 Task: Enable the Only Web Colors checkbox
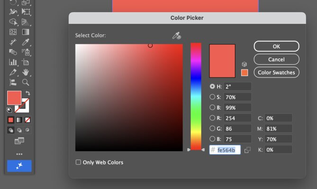[x=78, y=163]
